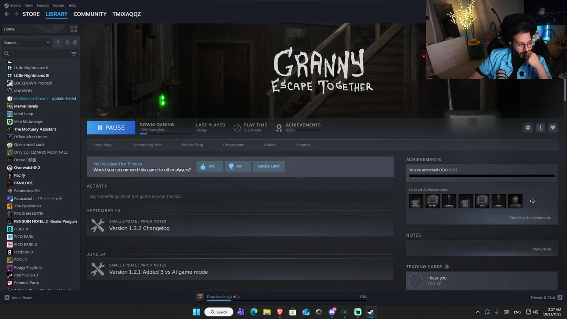Toggle the ready-to-play filter icon

click(75, 43)
